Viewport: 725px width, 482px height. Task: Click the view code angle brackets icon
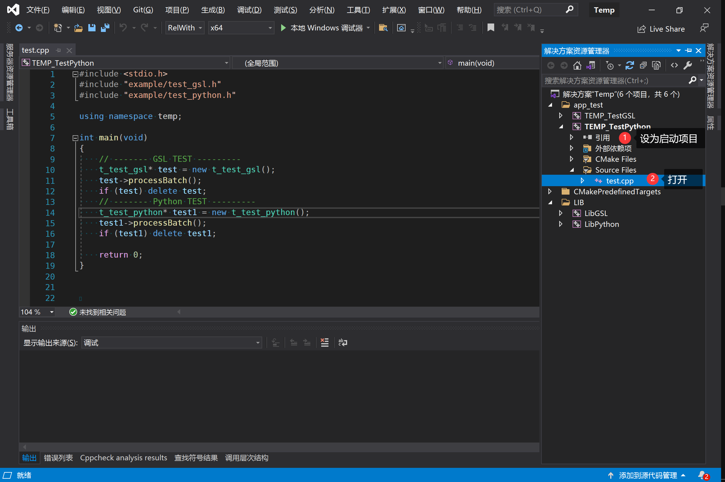click(674, 65)
